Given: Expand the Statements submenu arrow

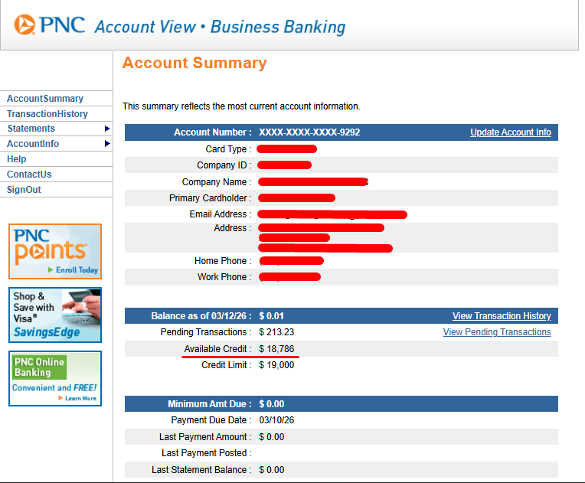Looking at the screenshot, I should pyautogui.click(x=107, y=129).
